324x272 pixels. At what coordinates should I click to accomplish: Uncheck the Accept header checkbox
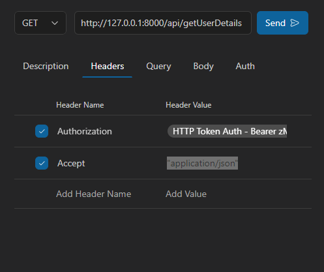(x=42, y=163)
